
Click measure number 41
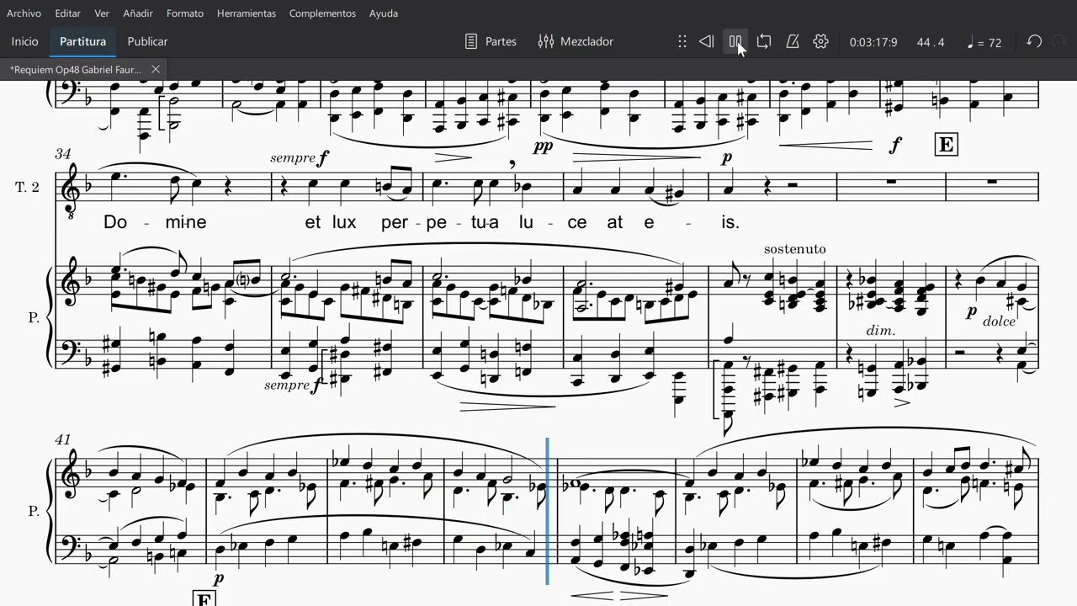63,439
